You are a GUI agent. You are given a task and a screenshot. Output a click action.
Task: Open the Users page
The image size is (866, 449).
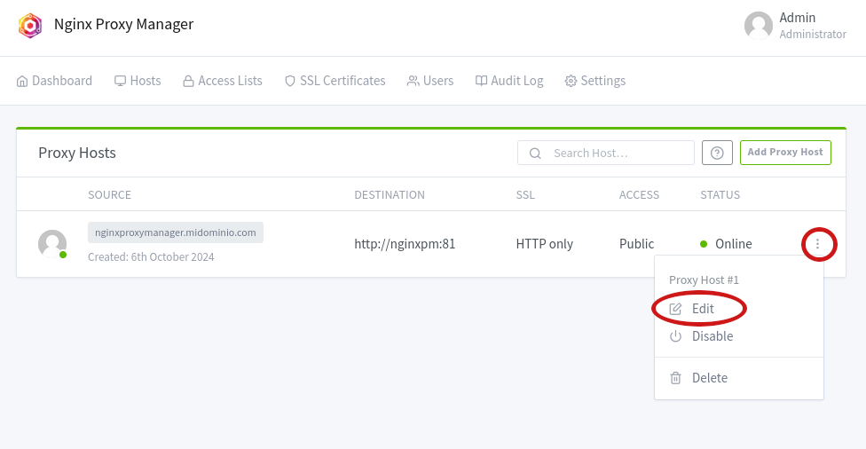[429, 81]
